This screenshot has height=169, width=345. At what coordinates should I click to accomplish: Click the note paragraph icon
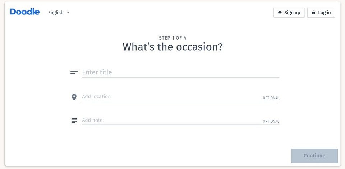pyautogui.click(x=74, y=120)
